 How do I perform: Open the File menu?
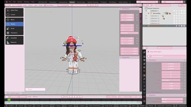point(10,2)
